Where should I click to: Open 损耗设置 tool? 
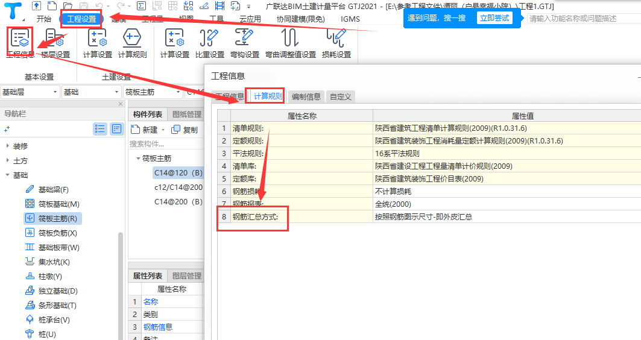[336, 43]
